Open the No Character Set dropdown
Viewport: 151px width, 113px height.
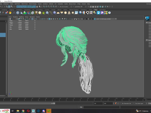coord(127,103)
